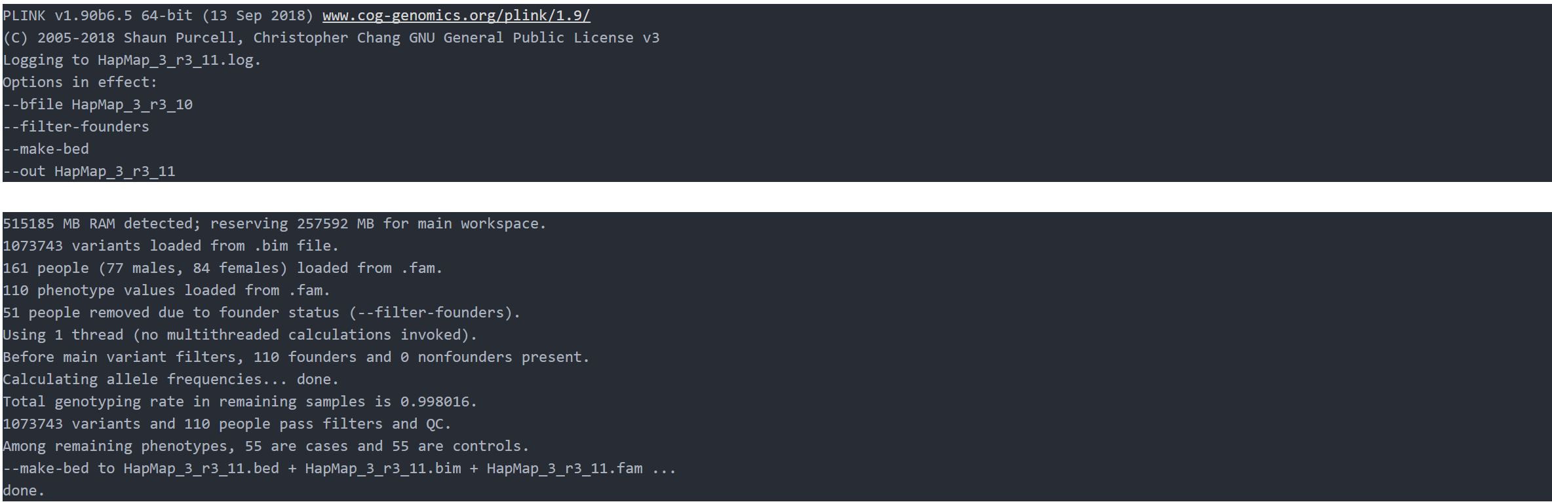Select the --filter-founders option line
Viewport: 1552px width, 502px height.
point(76,126)
